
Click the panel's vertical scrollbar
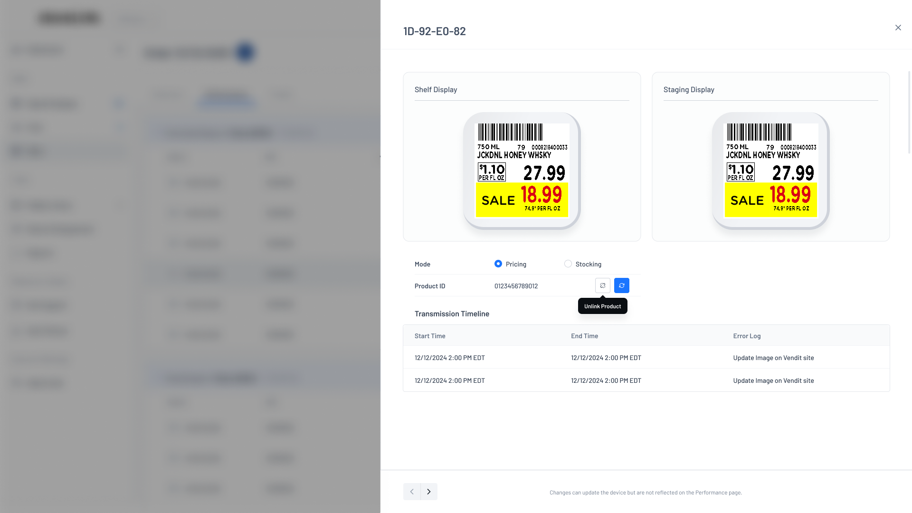tap(909, 112)
